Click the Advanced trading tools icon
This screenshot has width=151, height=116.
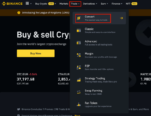coord(79,43)
